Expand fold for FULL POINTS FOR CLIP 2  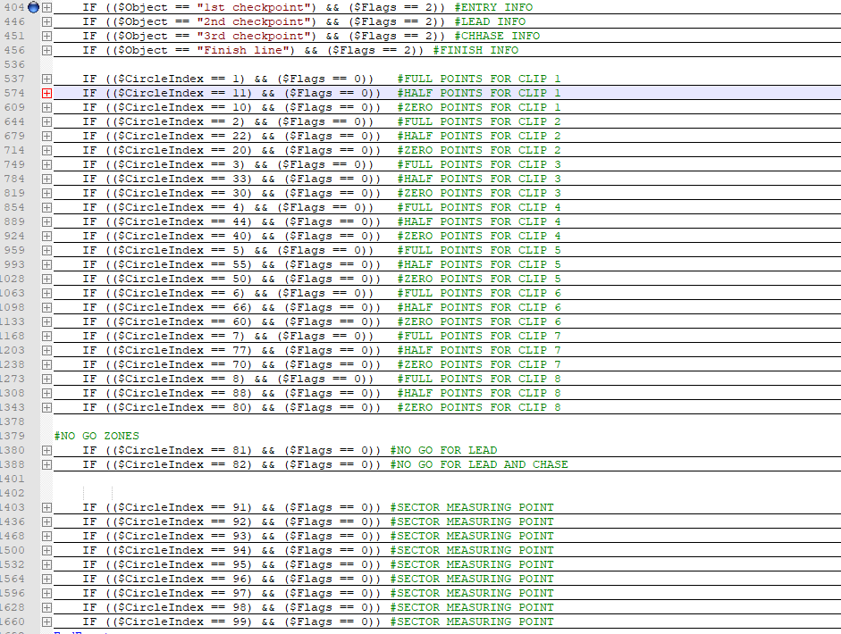point(46,121)
